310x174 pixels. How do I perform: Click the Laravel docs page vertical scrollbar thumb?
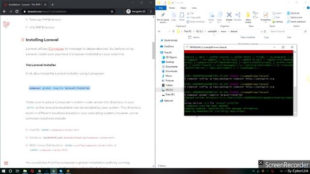tap(154, 50)
